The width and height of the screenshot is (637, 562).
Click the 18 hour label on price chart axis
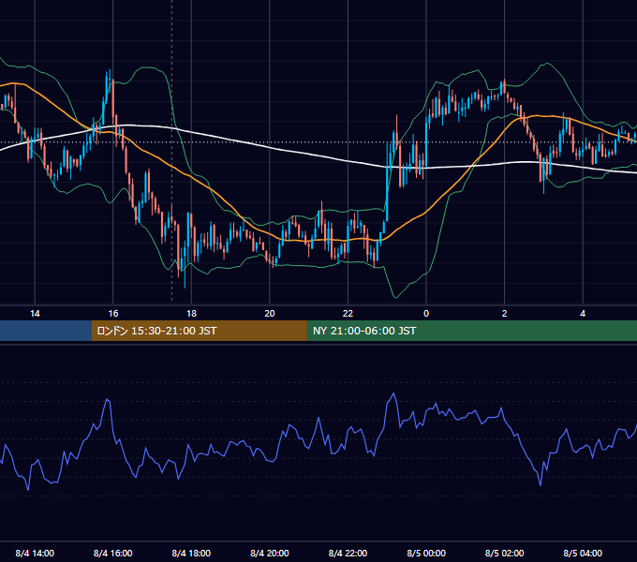click(x=191, y=314)
